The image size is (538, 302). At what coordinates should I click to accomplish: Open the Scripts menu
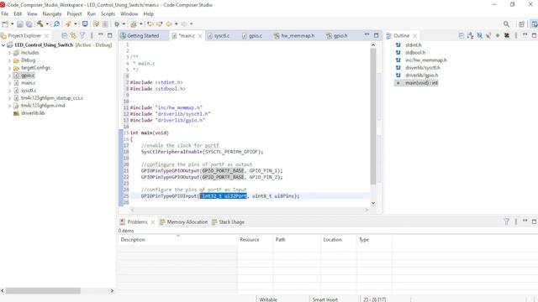coord(108,14)
